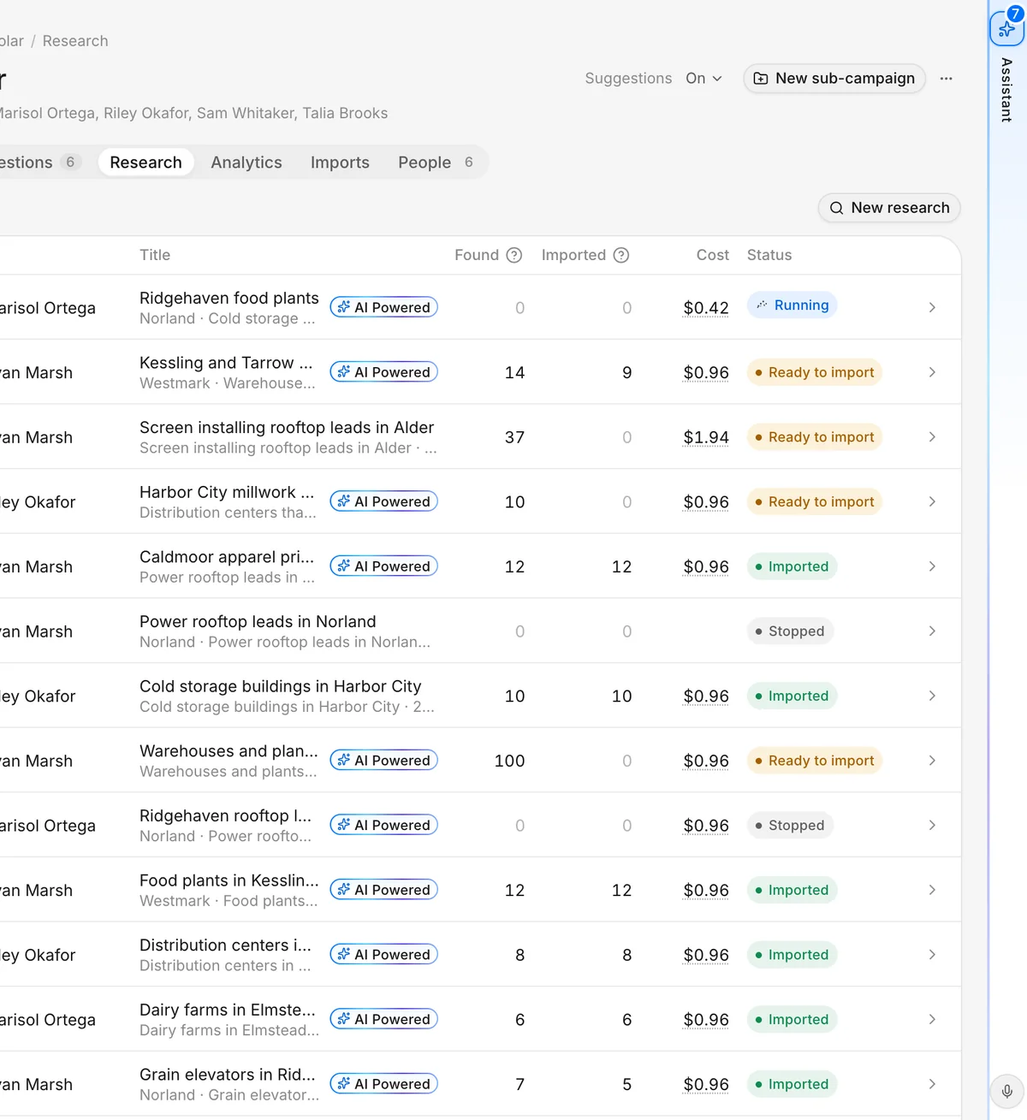Expand the Grain elevators row chevron

point(932,1084)
